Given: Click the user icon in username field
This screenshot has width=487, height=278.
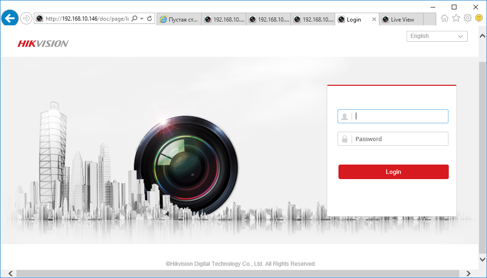Looking at the screenshot, I should click(345, 116).
